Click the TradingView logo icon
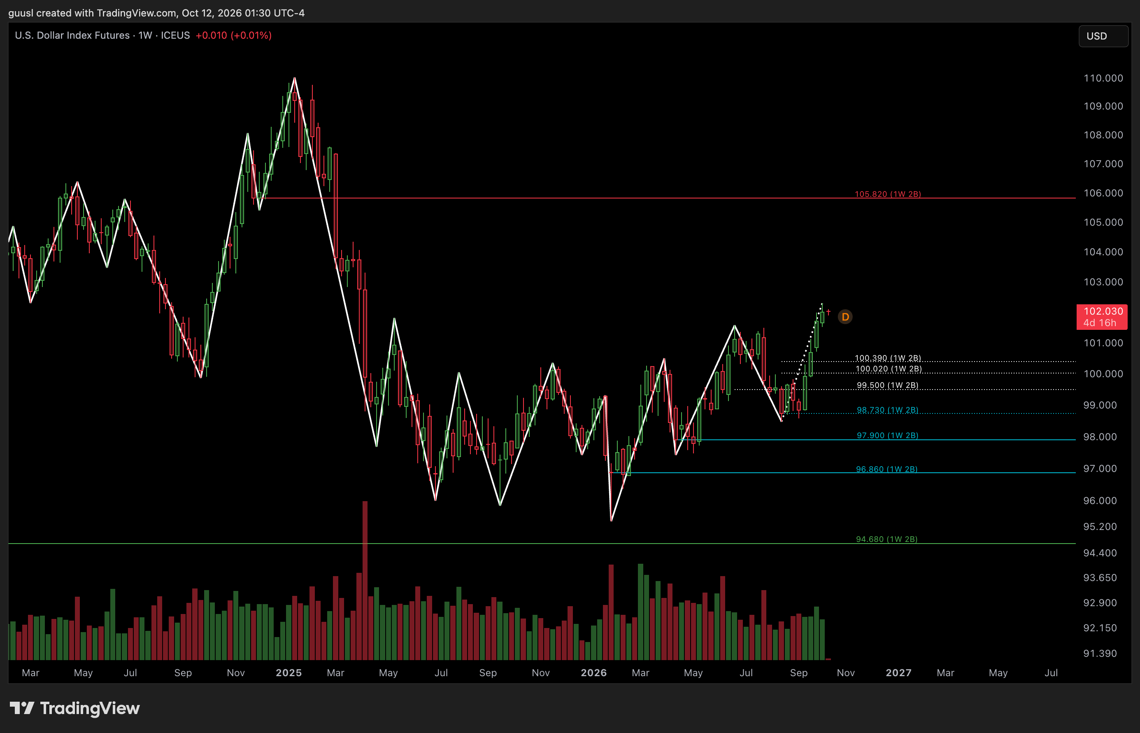Image resolution: width=1140 pixels, height=733 pixels. 22,708
